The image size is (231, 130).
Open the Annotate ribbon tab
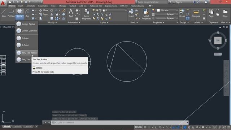(30, 6)
